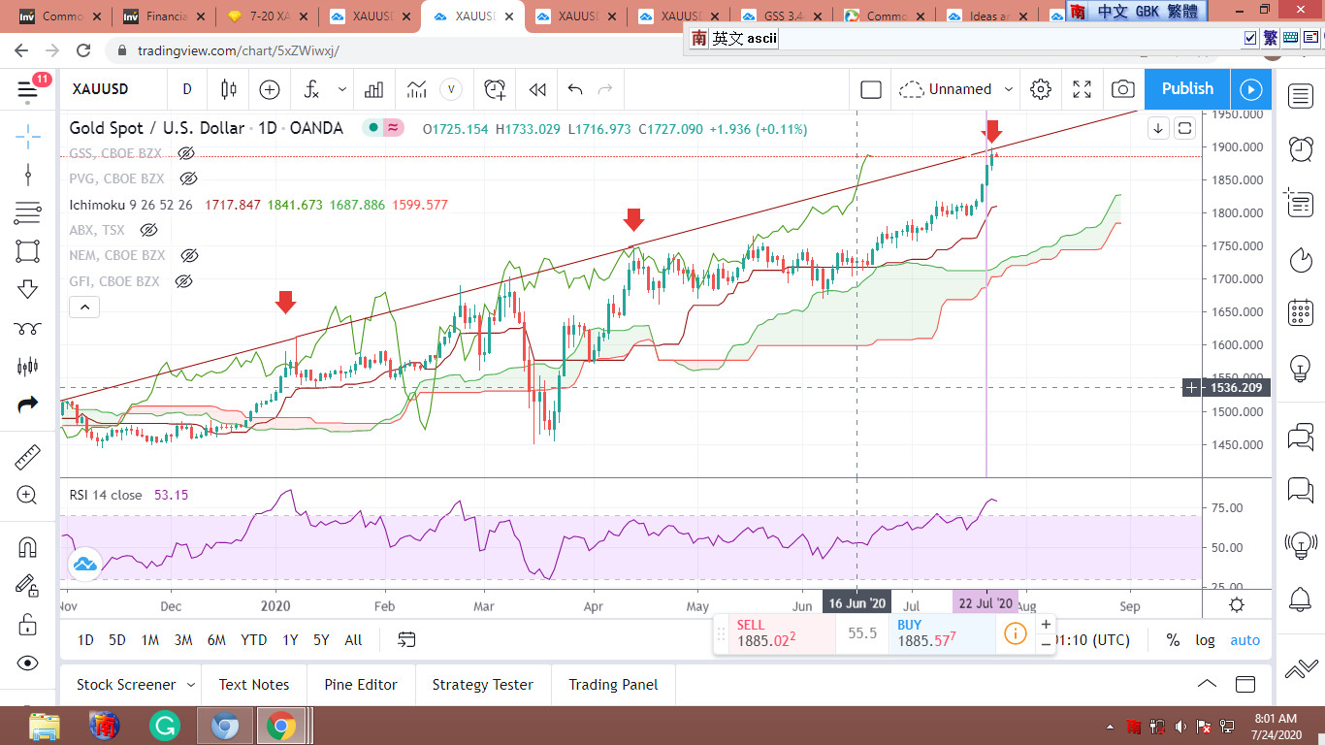Select the ruler measure tool
Image resolution: width=1325 pixels, height=745 pixels.
[x=27, y=457]
